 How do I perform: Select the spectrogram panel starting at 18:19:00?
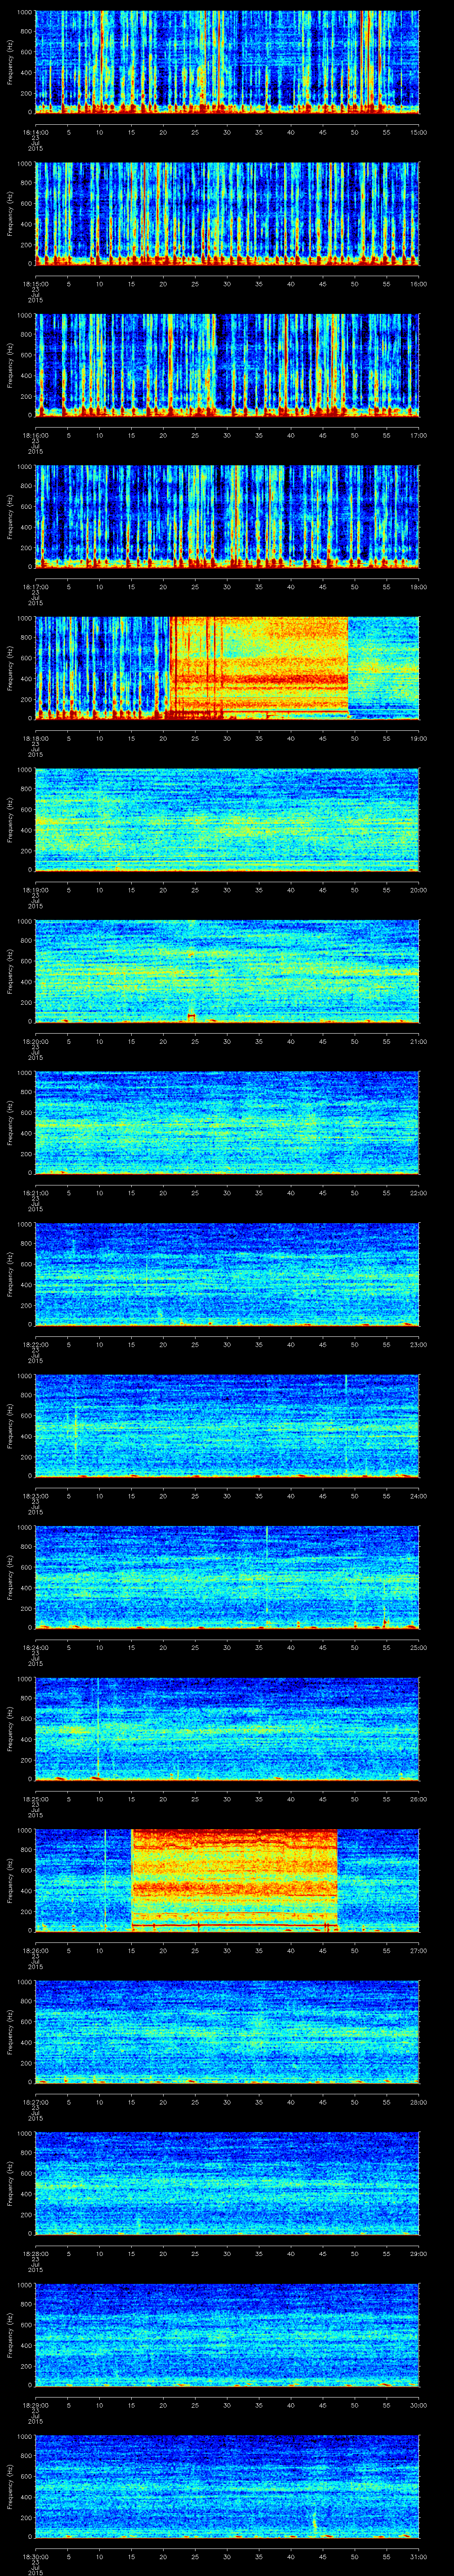click(x=227, y=819)
